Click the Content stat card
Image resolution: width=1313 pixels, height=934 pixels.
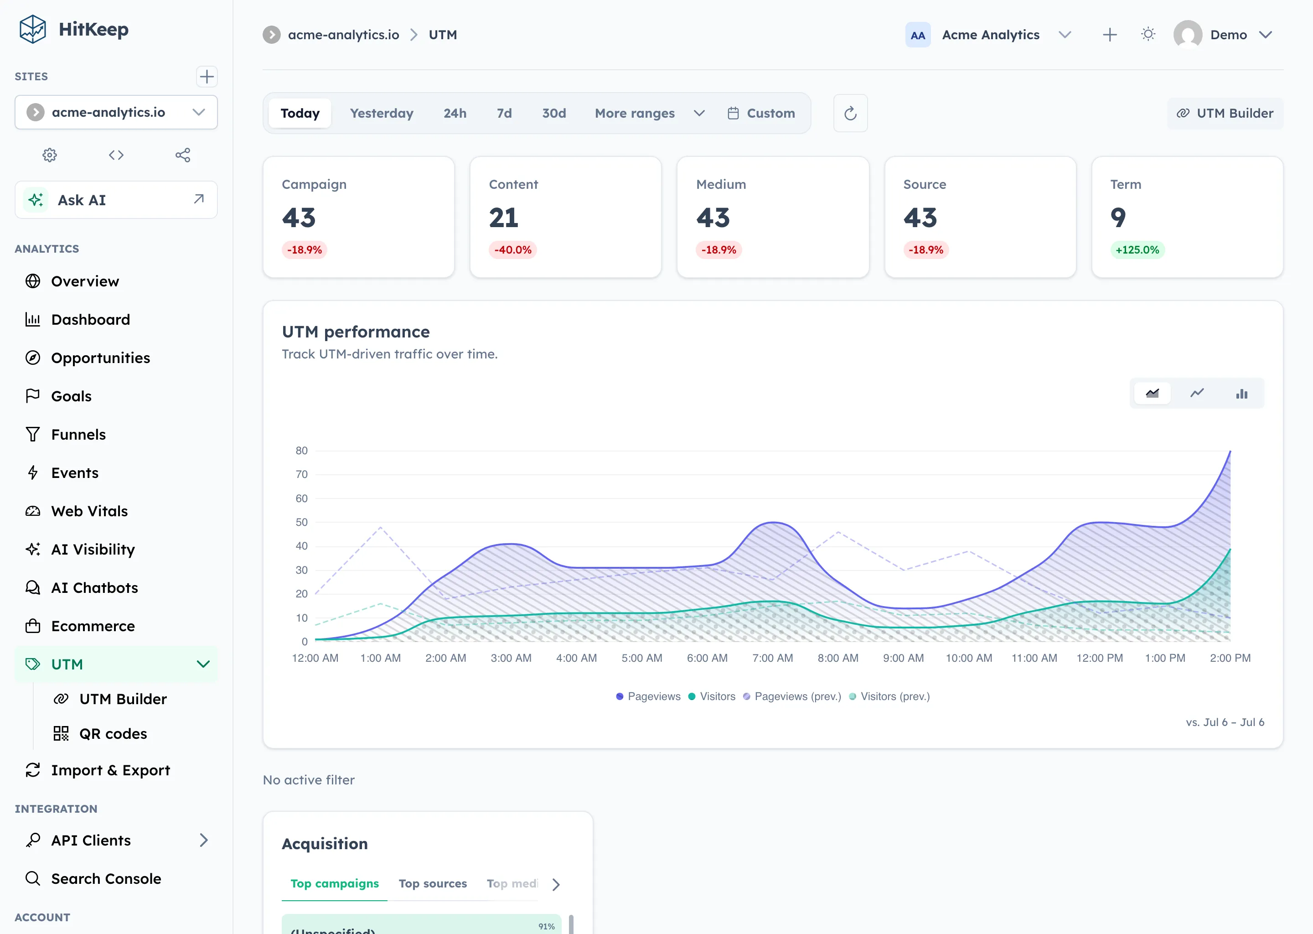[x=566, y=218]
